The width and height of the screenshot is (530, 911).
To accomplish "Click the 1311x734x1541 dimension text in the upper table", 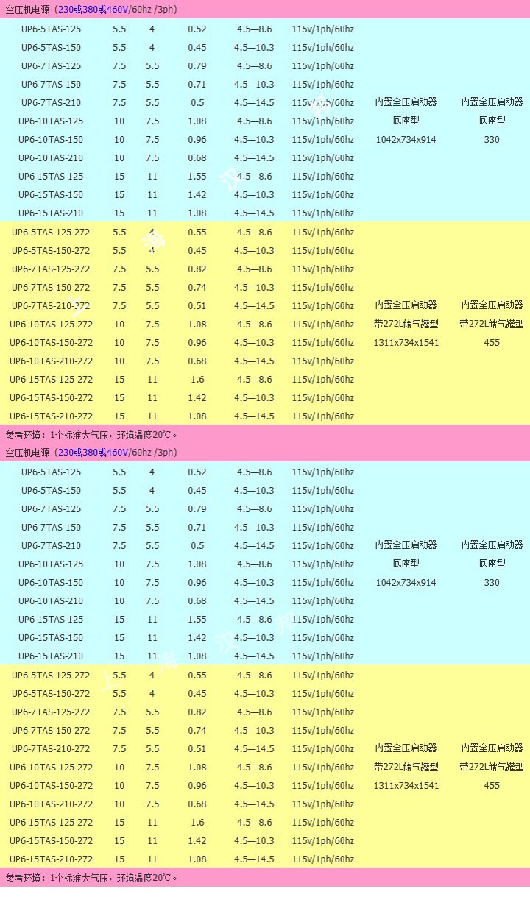I will [x=406, y=343].
